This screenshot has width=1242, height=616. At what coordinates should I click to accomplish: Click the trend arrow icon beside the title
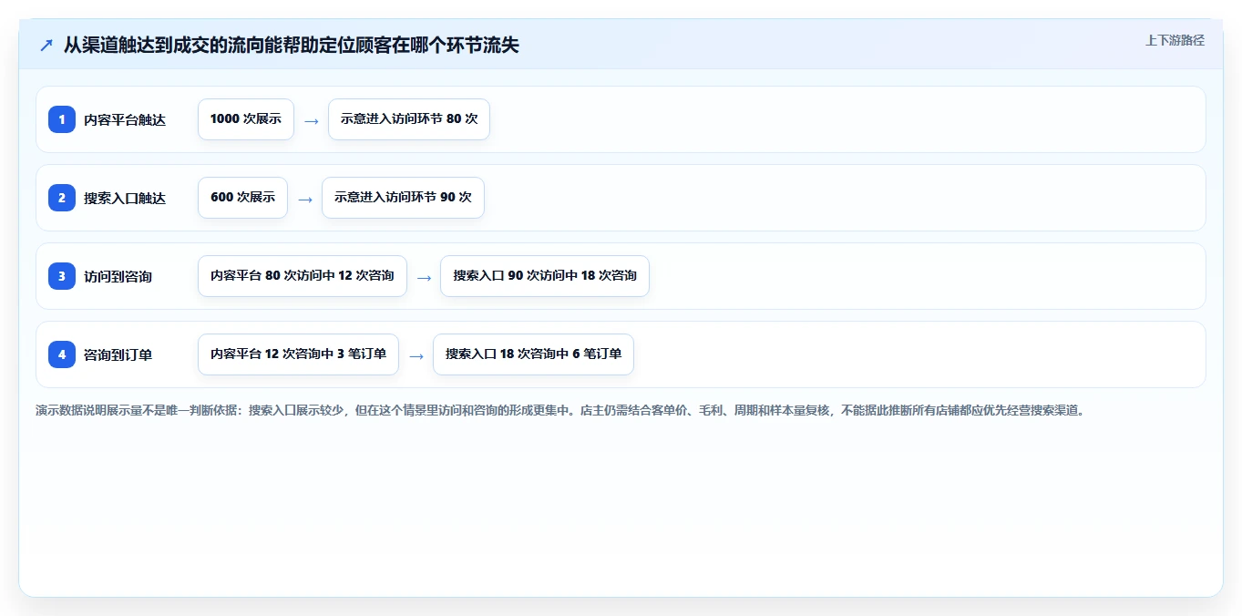point(46,45)
